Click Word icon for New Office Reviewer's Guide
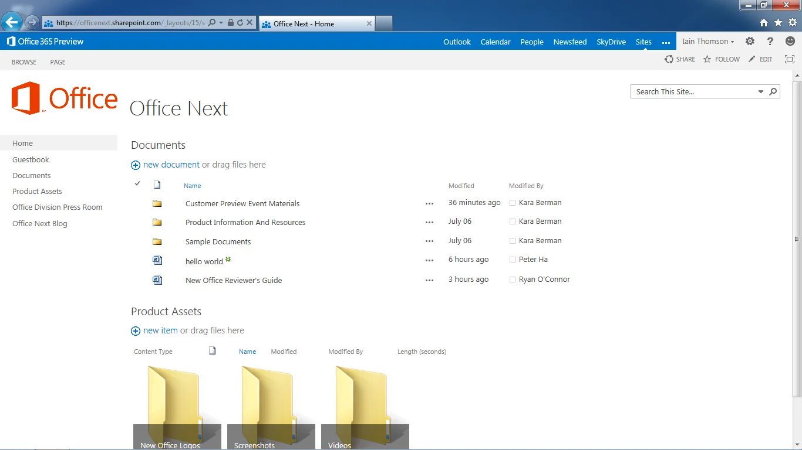Image resolution: width=802 pixels, height=450 pixels. click(x=157, y=280)
